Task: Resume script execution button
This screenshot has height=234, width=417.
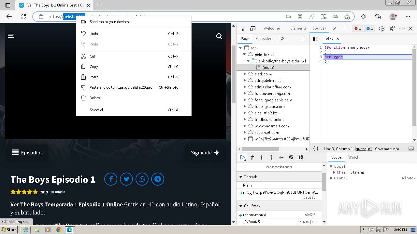Action: coord(242,157)
